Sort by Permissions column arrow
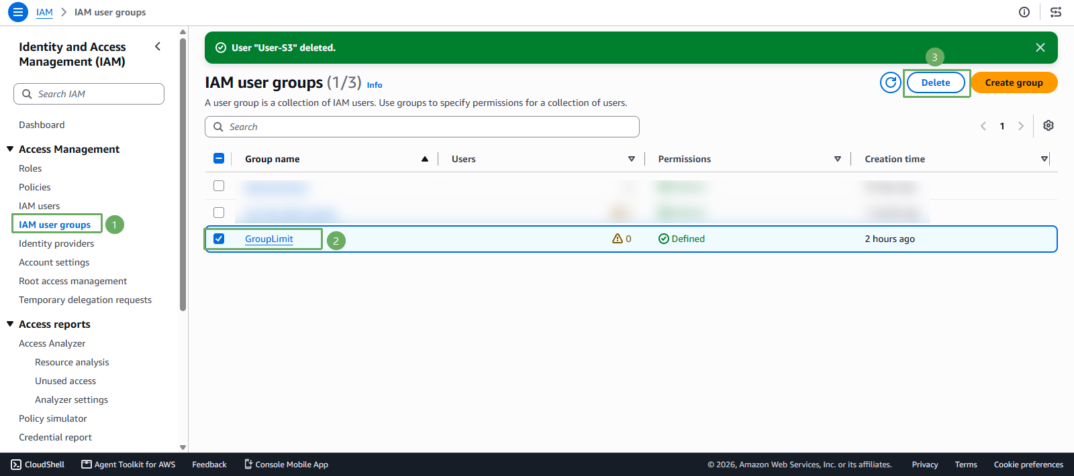 (x=838, y=159)
